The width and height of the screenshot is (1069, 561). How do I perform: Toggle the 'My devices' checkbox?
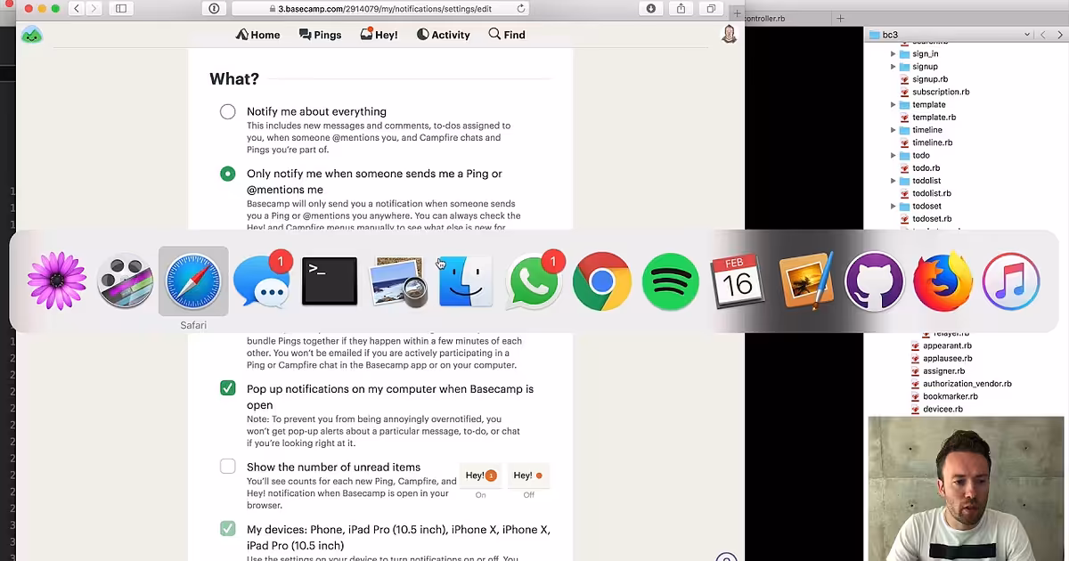[x=228, y=529]
